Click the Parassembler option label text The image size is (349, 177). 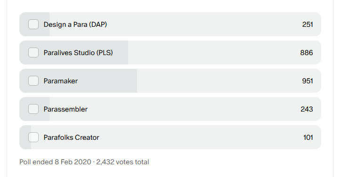point(65,109)
